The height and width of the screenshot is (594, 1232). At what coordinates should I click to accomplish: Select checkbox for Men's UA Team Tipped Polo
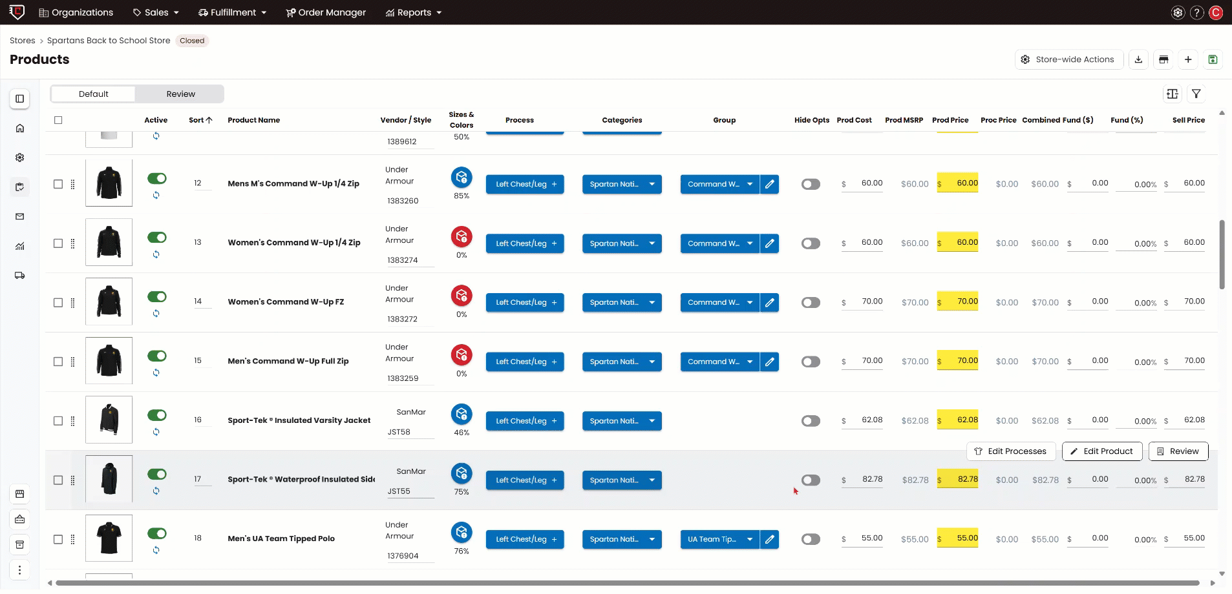[x=58, y=539]
